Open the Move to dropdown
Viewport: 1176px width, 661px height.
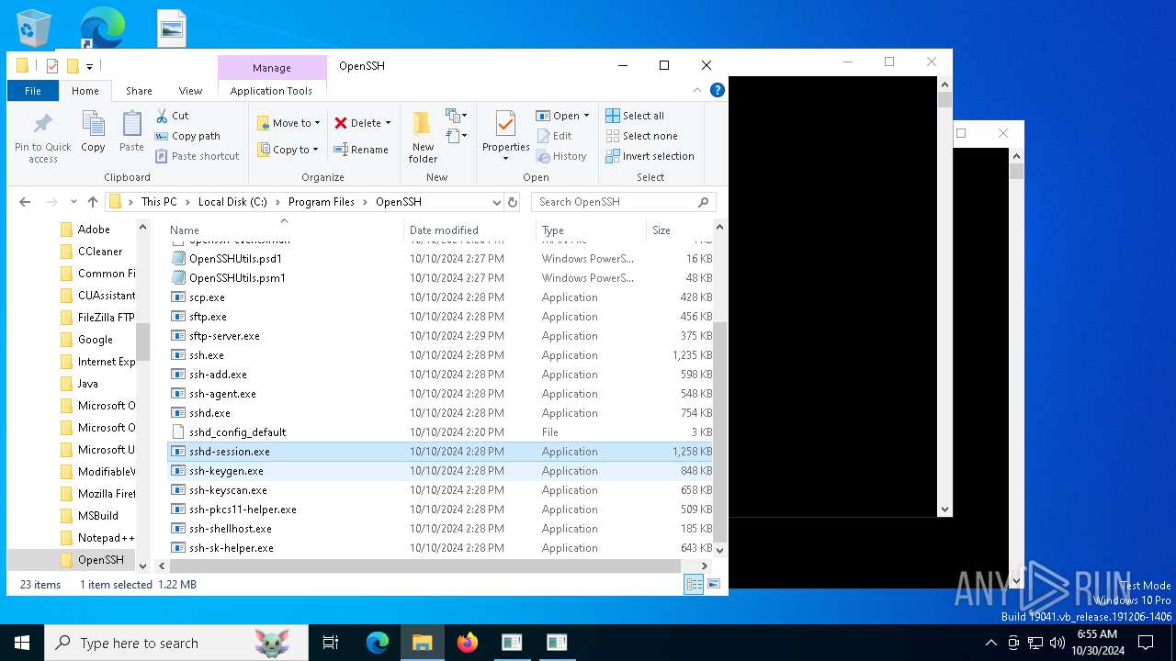tap(288, 123)
